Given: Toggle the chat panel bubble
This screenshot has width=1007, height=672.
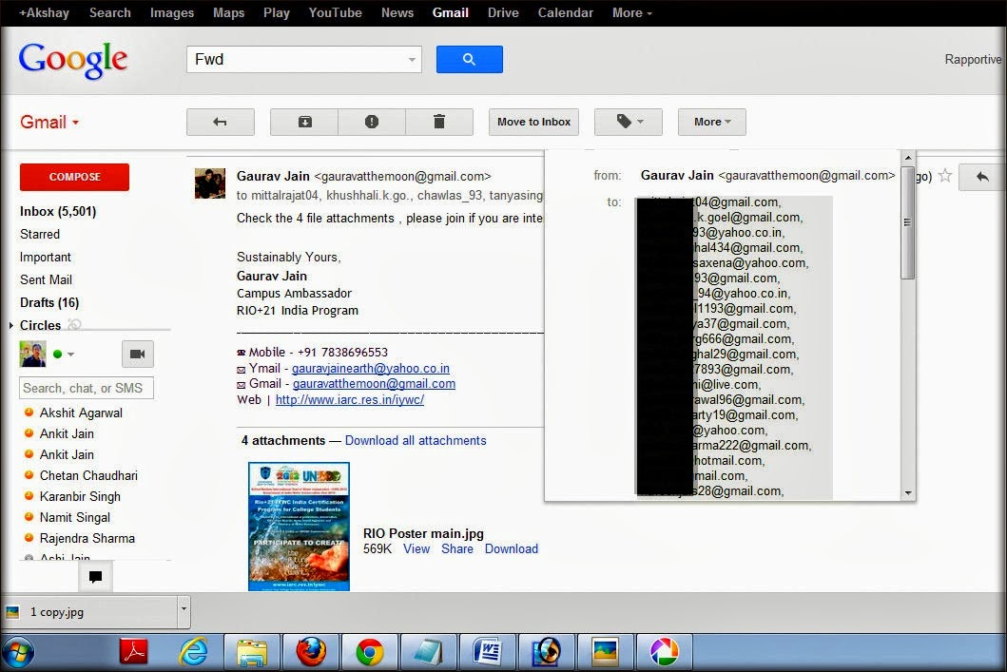Looking at the screenshot, I should pyautogui.click(x=95, y=577).
